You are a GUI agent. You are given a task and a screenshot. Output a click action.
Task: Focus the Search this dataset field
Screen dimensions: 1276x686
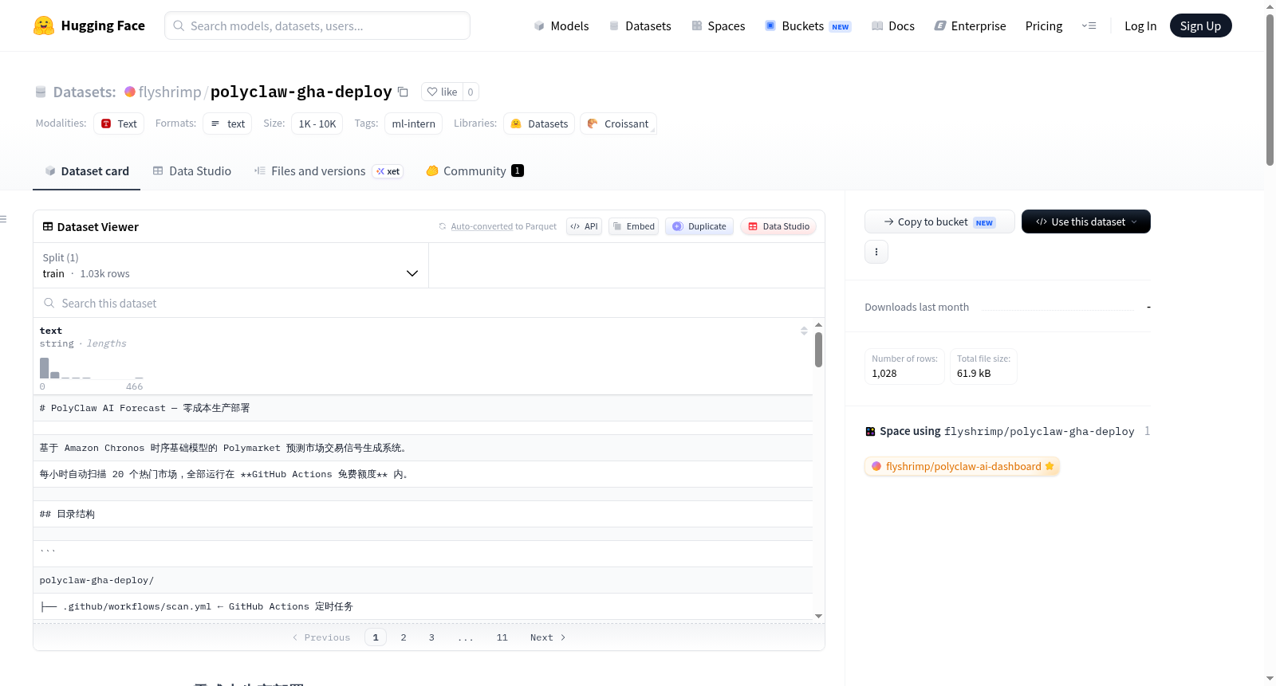(429, 303)
